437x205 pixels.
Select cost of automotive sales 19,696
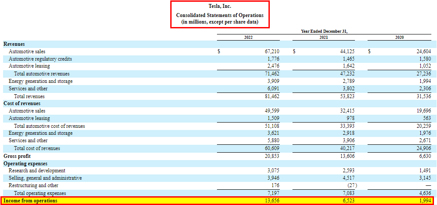(423, 111)
